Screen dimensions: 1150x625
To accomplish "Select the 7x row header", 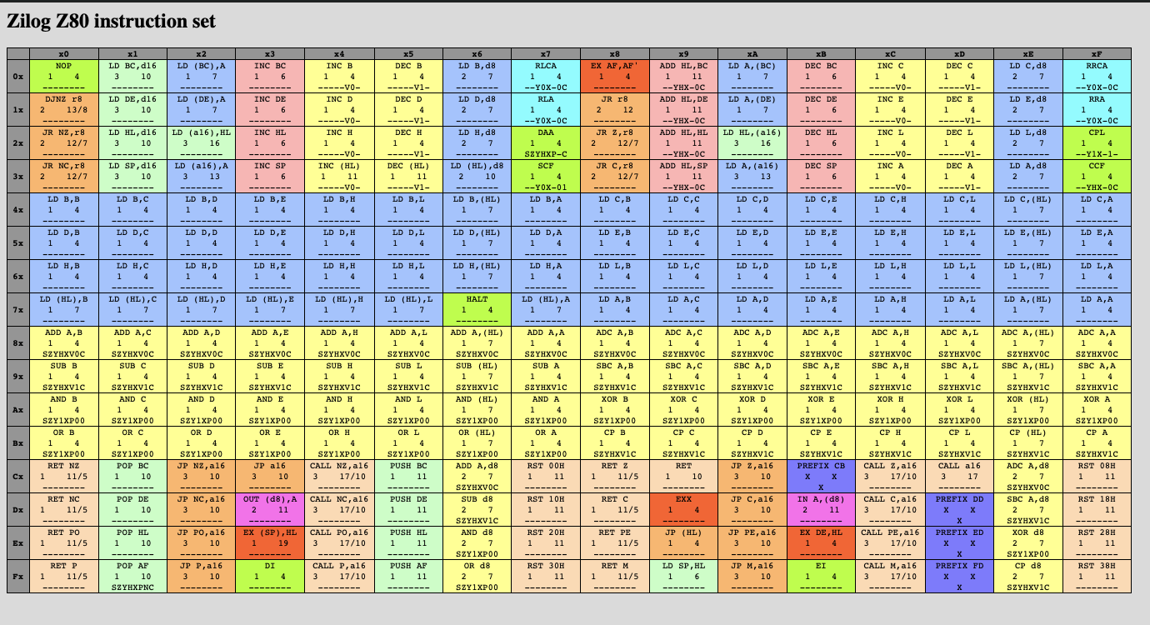I will (x=18, y=308).
